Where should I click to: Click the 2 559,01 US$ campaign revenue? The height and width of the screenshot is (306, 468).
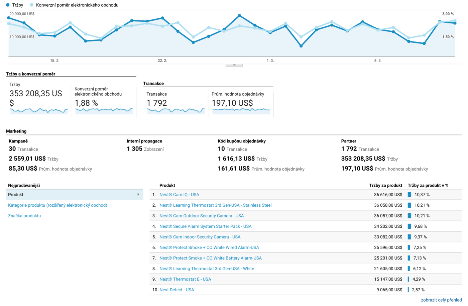pos(27,159)
